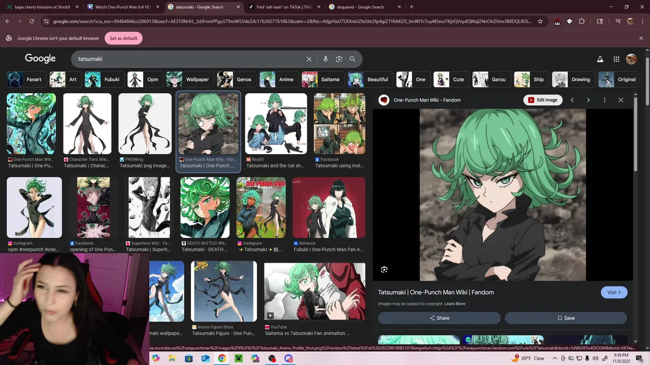Viewport: 650px width, 365px height.
Task: Start a voice search with the microphone
Action: point(326,59)
